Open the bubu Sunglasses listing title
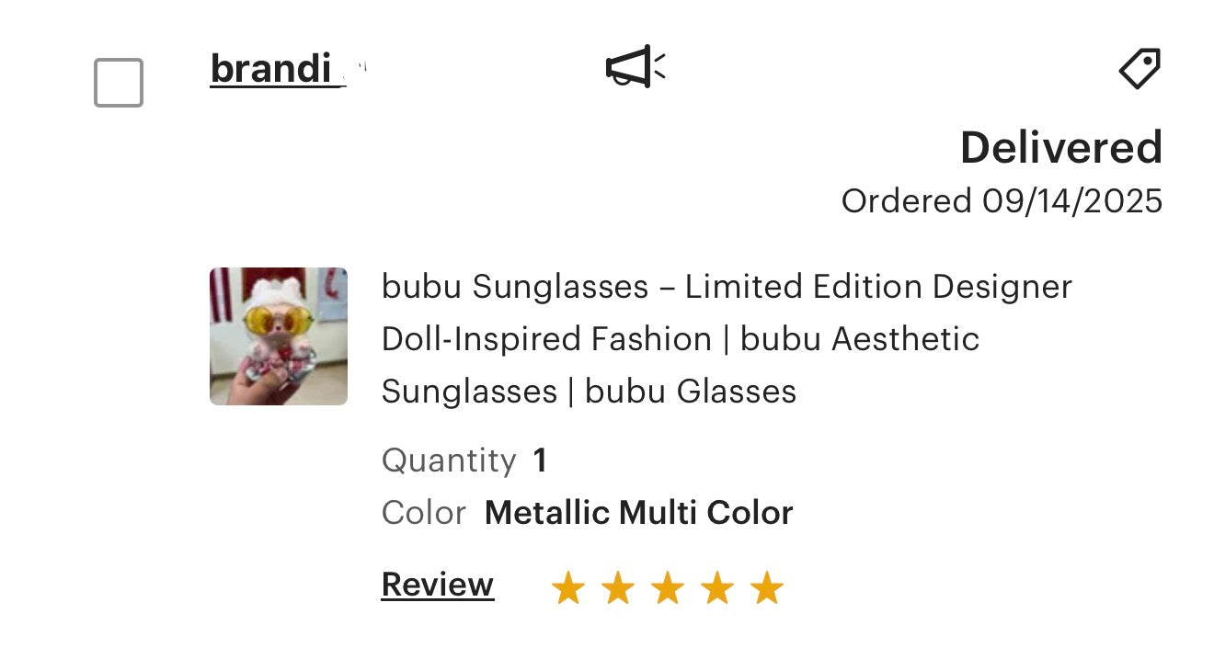Image resolution: width=1214 pixels, height=648 pixels. pos(727,338)
